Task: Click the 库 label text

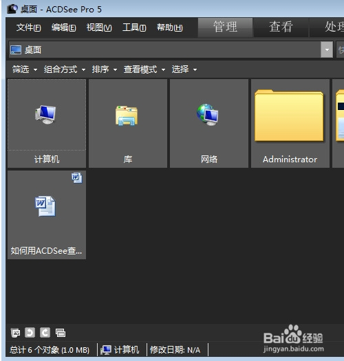Action: (x=128, y=160)
